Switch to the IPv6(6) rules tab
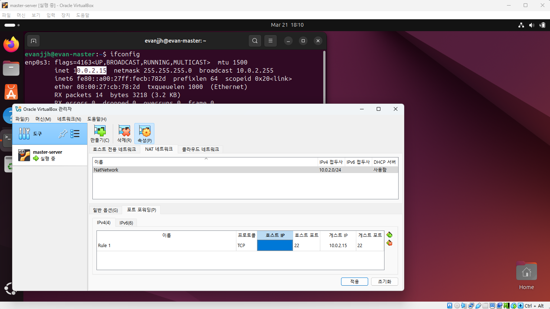Screen dimensions: 550x309 coord(126,223)
